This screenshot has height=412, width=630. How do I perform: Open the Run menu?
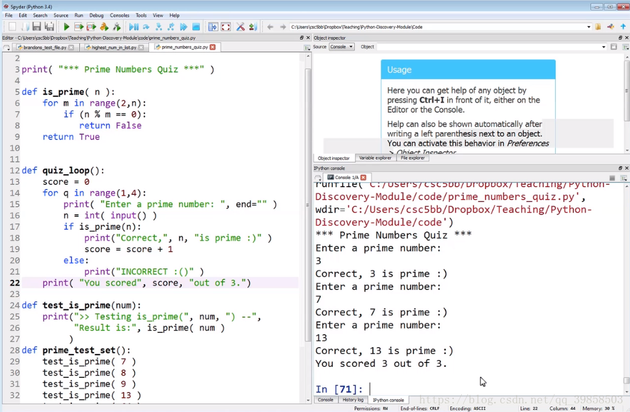(79, 15)
